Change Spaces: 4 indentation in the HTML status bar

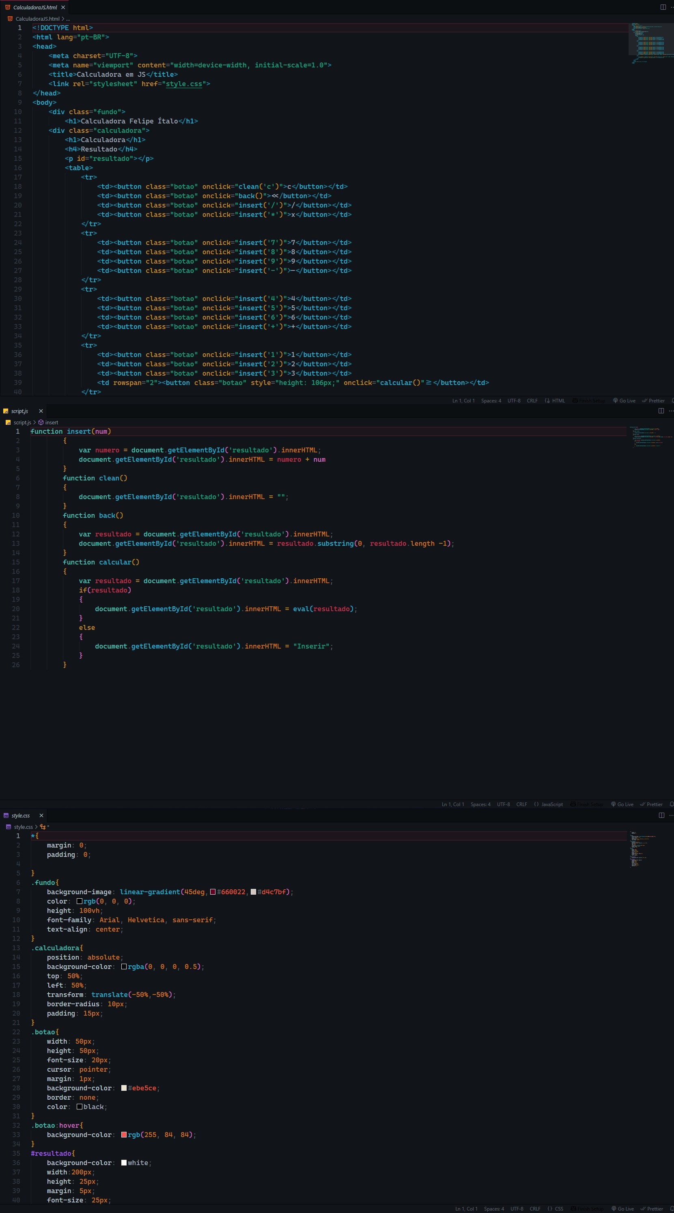(491, 401)
